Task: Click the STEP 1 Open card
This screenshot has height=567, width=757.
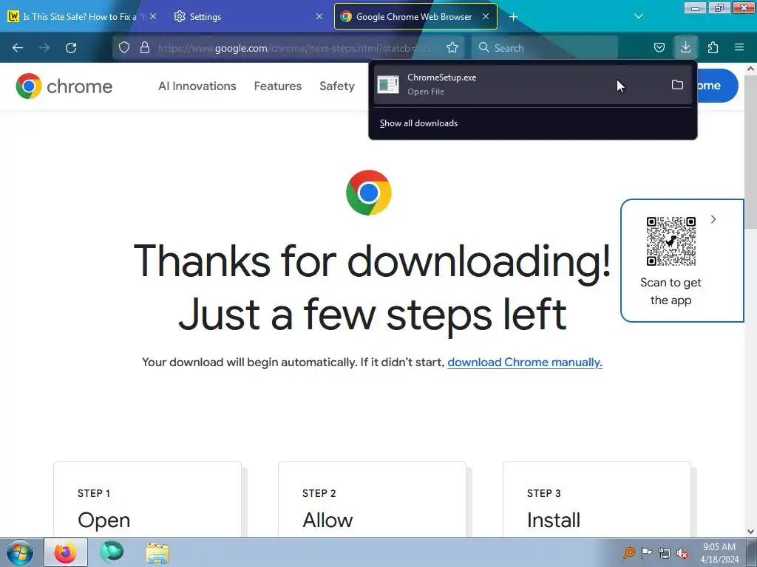Action: 147,500
